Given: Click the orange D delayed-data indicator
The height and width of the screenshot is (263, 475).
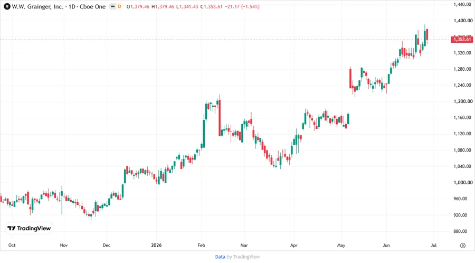Looking at the screenshot, I should tap(120, 7).
